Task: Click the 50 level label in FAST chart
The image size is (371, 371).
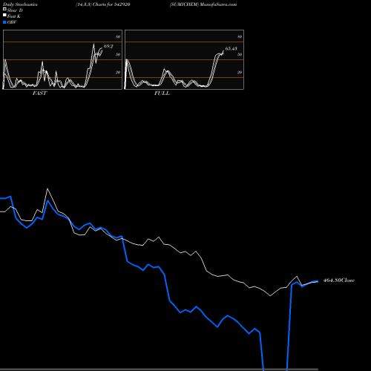Action: point(118,54)
